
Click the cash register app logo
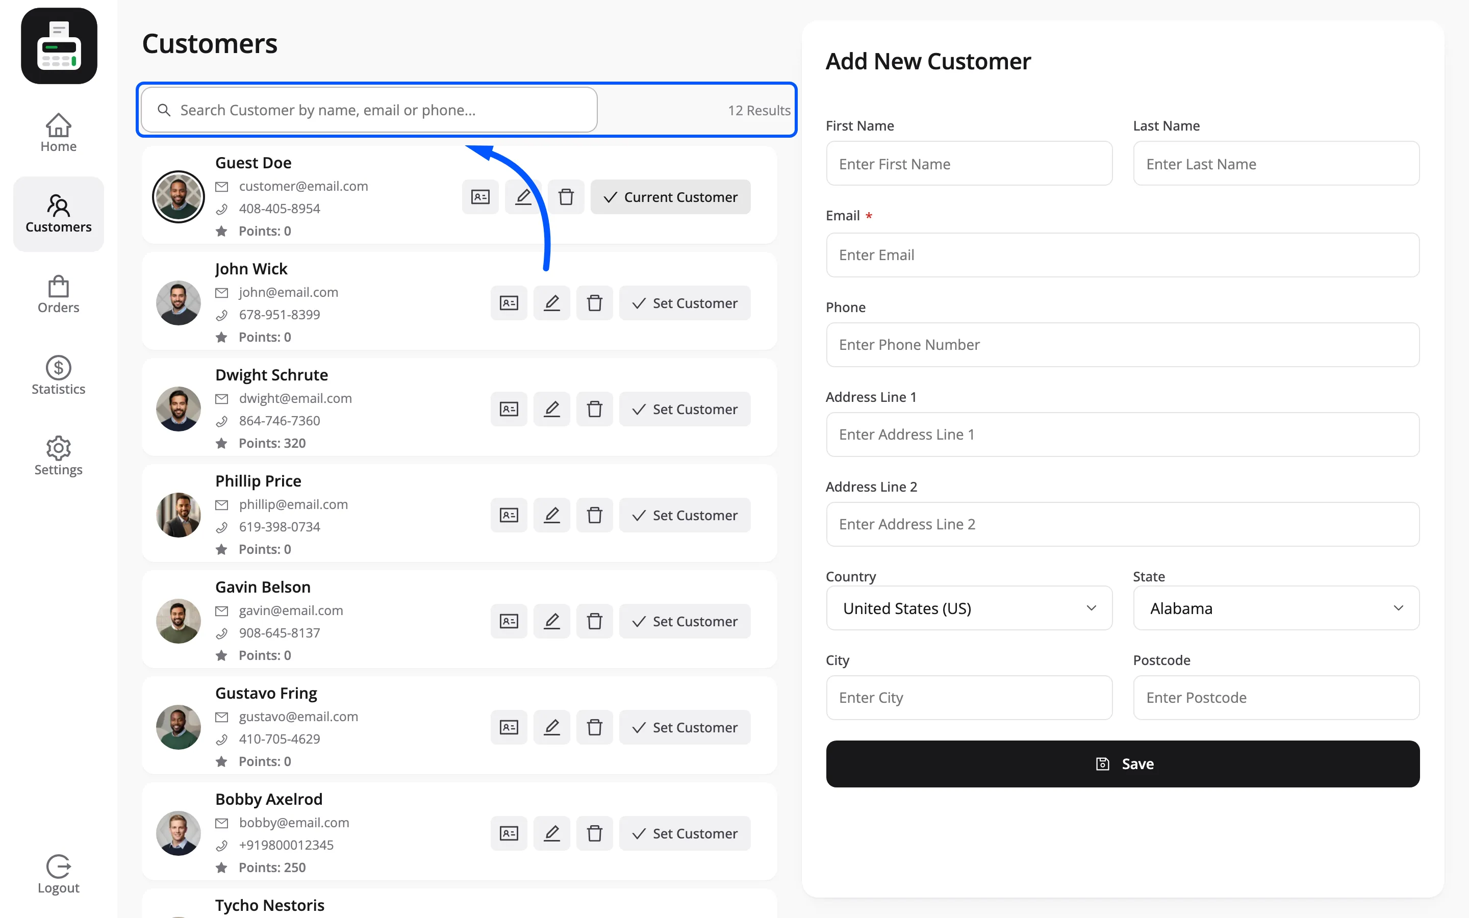(59, 46)
